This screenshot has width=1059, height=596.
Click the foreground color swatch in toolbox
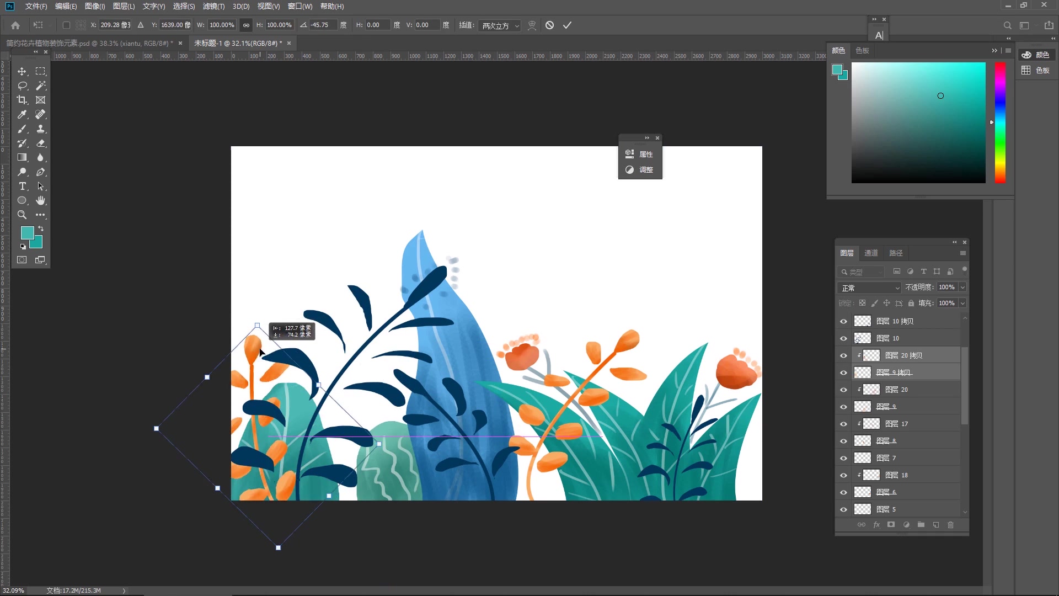(x=26, y=232)
